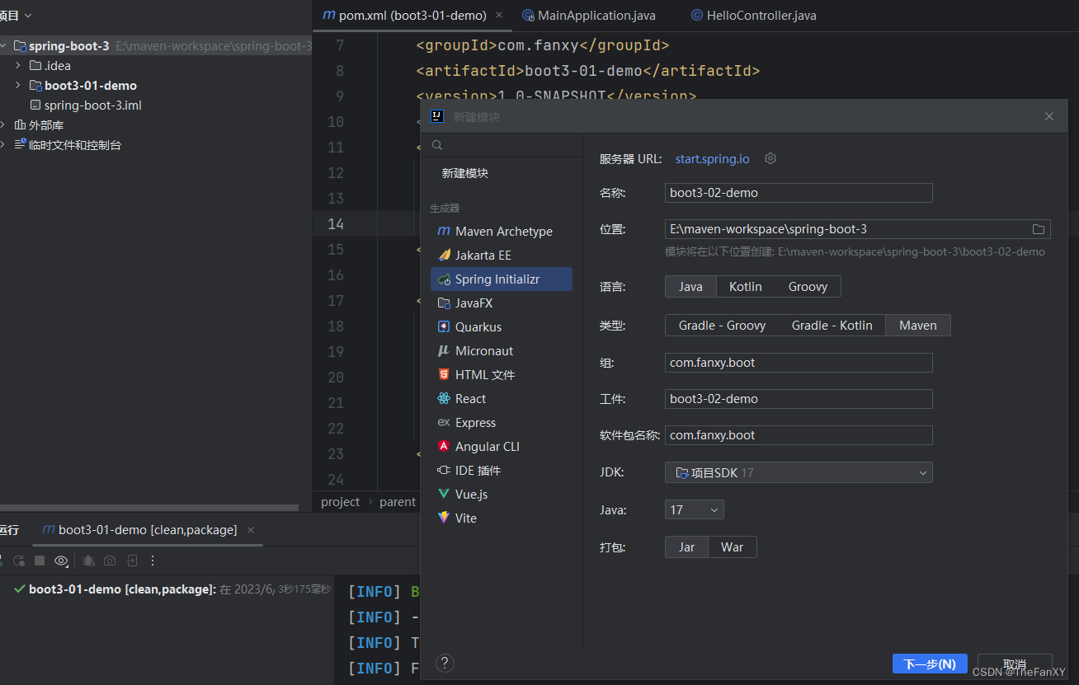Open the JDK 项目SDK dropdown
Screen dimensions: 1079x685
[799, 473]
